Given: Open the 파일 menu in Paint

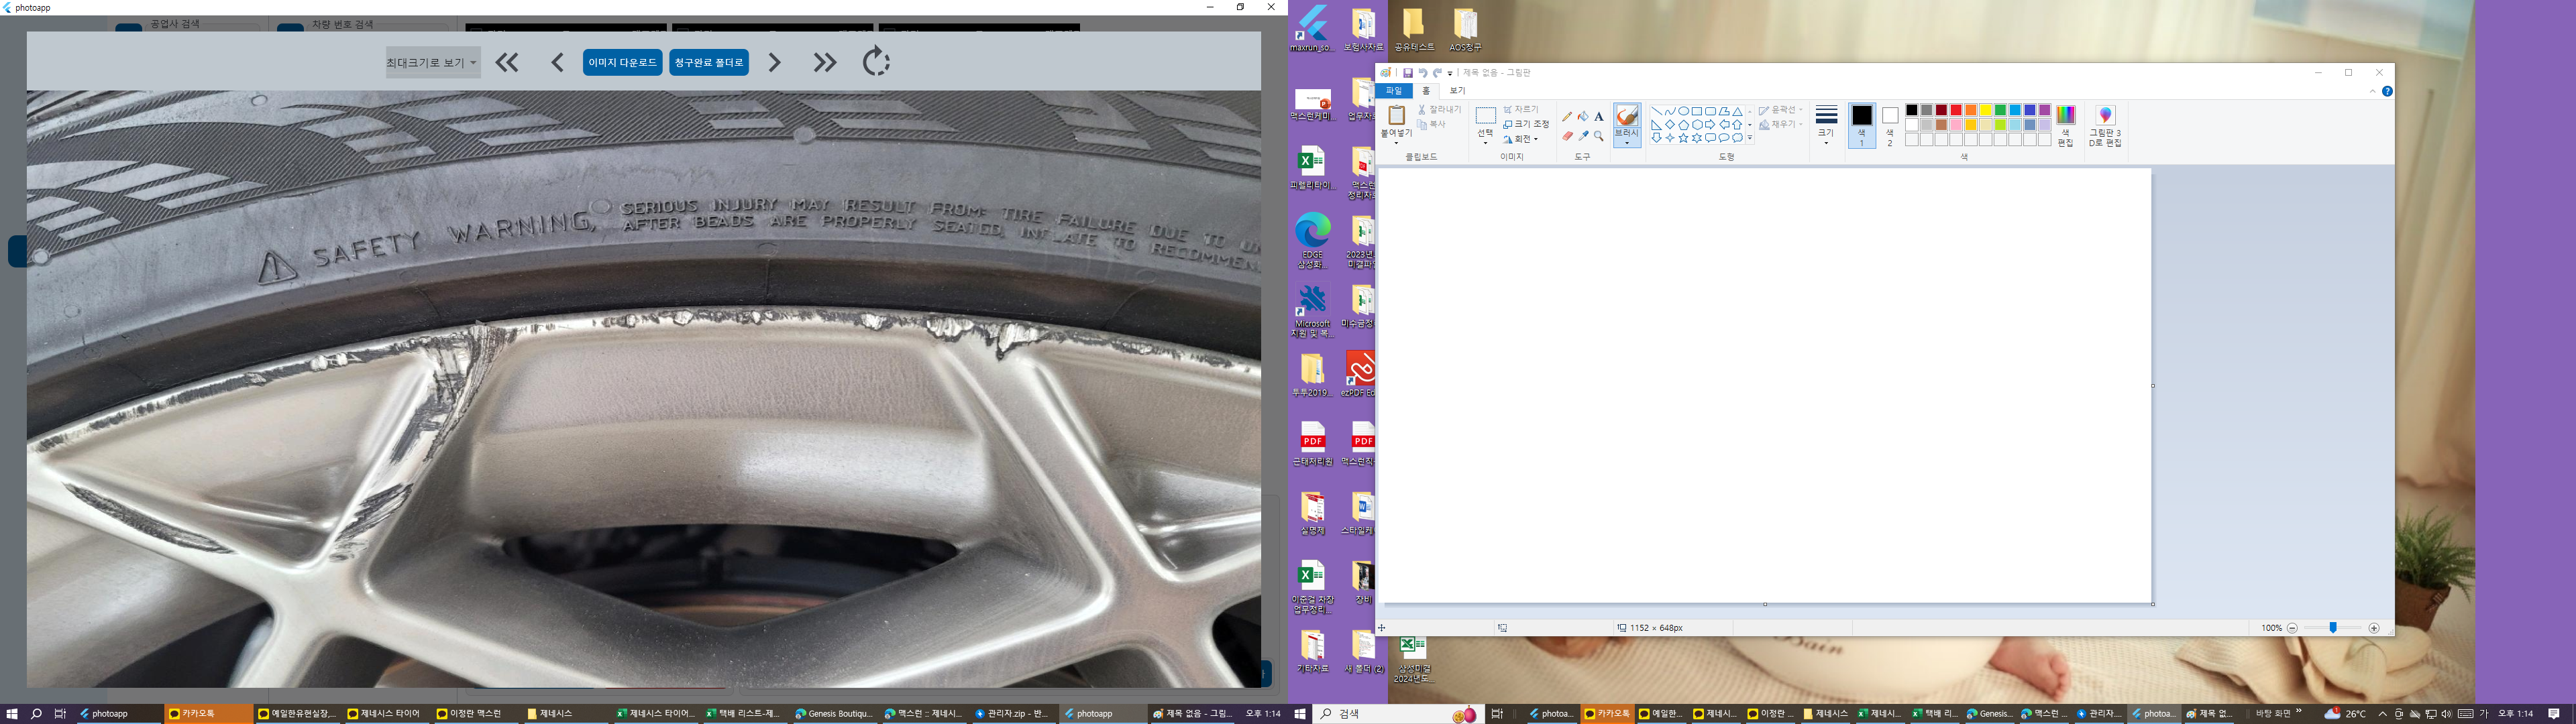Looking at the screenshot, I should tap(1393, 91).
